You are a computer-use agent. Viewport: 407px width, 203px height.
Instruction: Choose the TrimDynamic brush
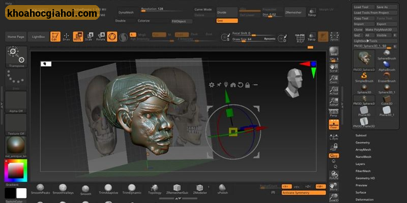click(132, 189)
